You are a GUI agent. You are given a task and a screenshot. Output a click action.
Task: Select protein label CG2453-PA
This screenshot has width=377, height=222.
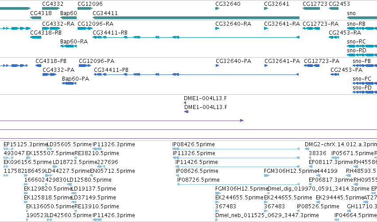(x=346, y=70)
